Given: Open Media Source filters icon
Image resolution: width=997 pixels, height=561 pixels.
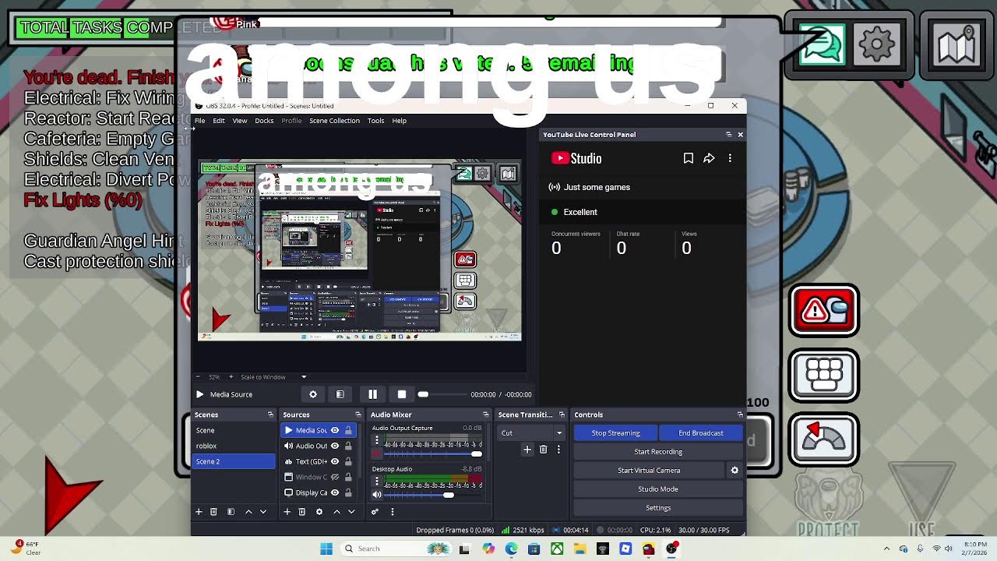Looking at the screenshot, I should coord(340,394).
